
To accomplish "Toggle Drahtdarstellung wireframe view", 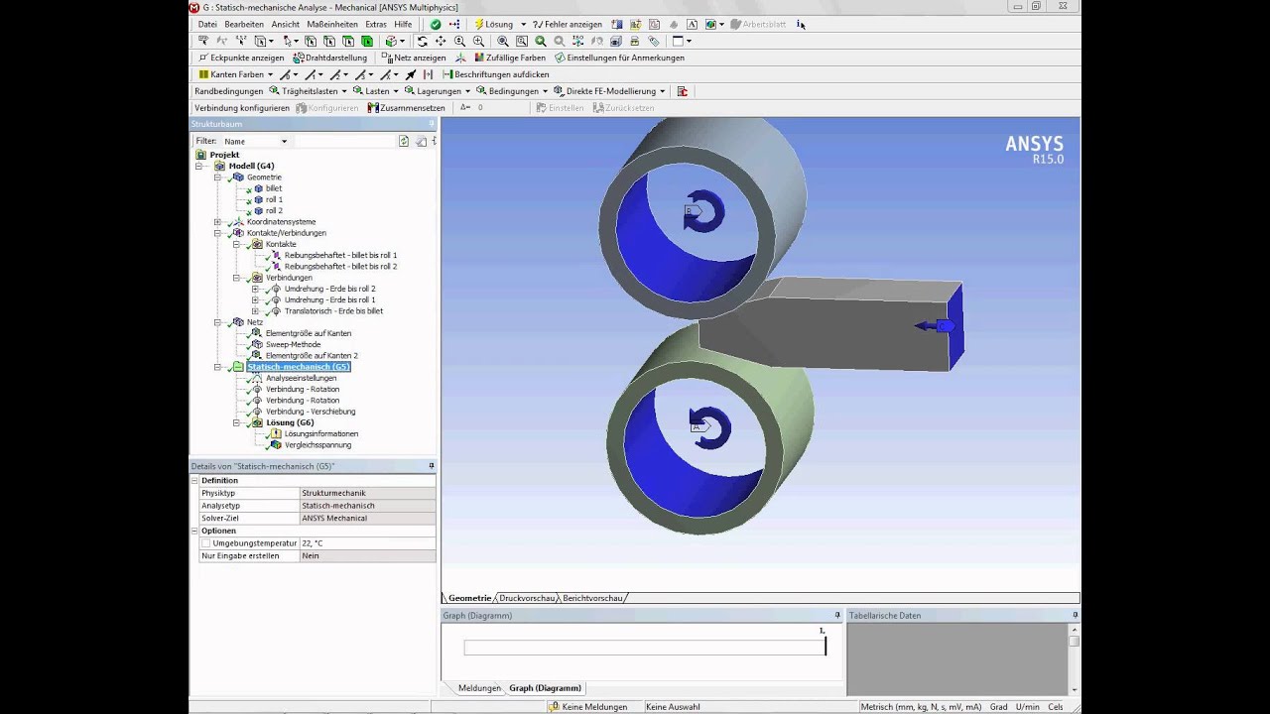I will (x=329, y=58).
